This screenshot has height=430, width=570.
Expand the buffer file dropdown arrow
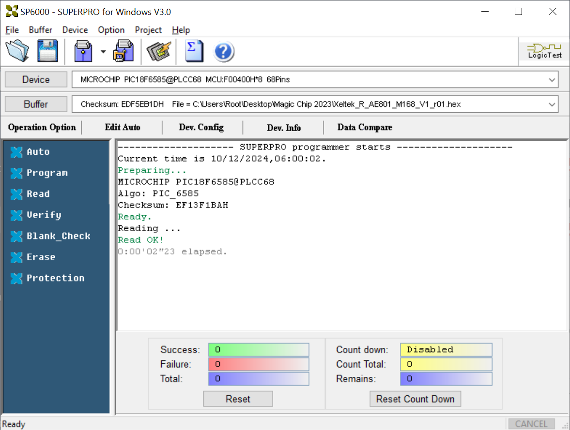click(x=552, y=104)
